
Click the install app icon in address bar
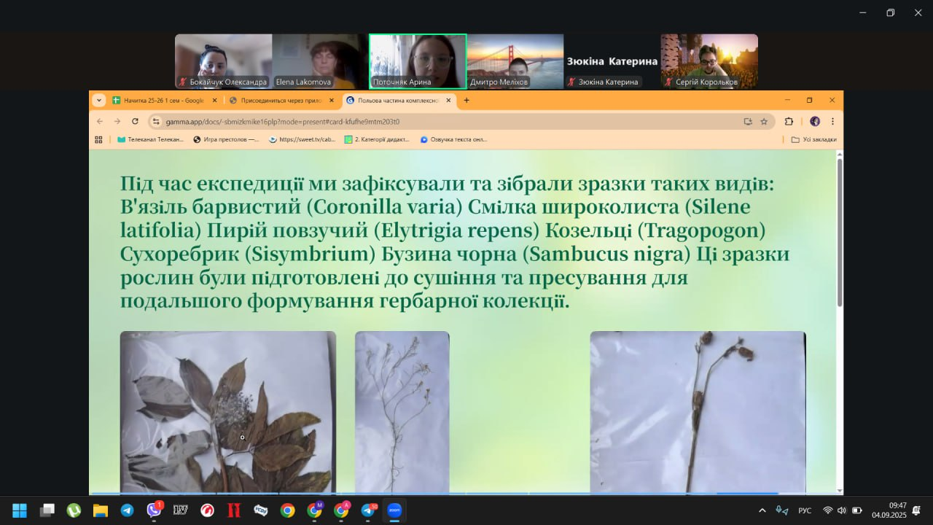click(748, 121)
